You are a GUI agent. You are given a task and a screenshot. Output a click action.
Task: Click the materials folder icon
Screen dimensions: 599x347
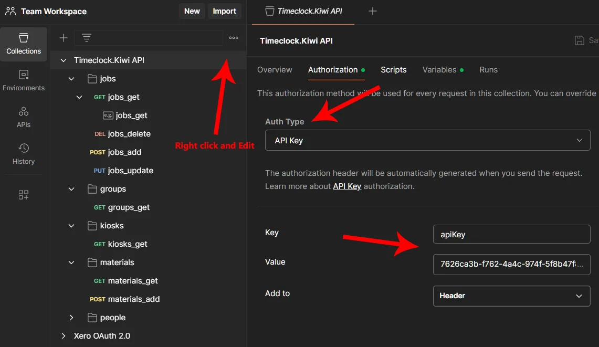92,262
